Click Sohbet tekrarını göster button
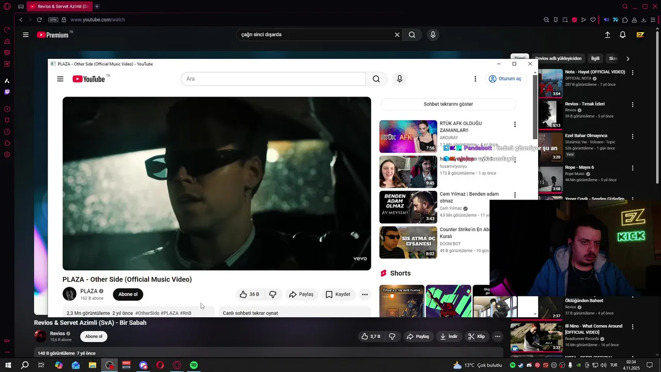The height and width of the screenshot is (372, 661). point(448,104)
